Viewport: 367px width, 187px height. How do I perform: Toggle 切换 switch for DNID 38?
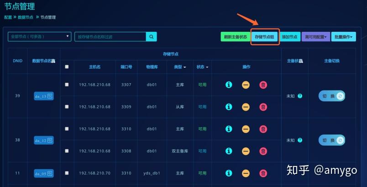tap(332, 140)
